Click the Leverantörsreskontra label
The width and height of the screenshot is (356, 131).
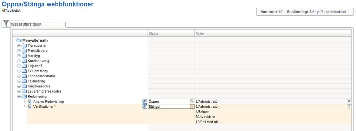click(44, 91)
